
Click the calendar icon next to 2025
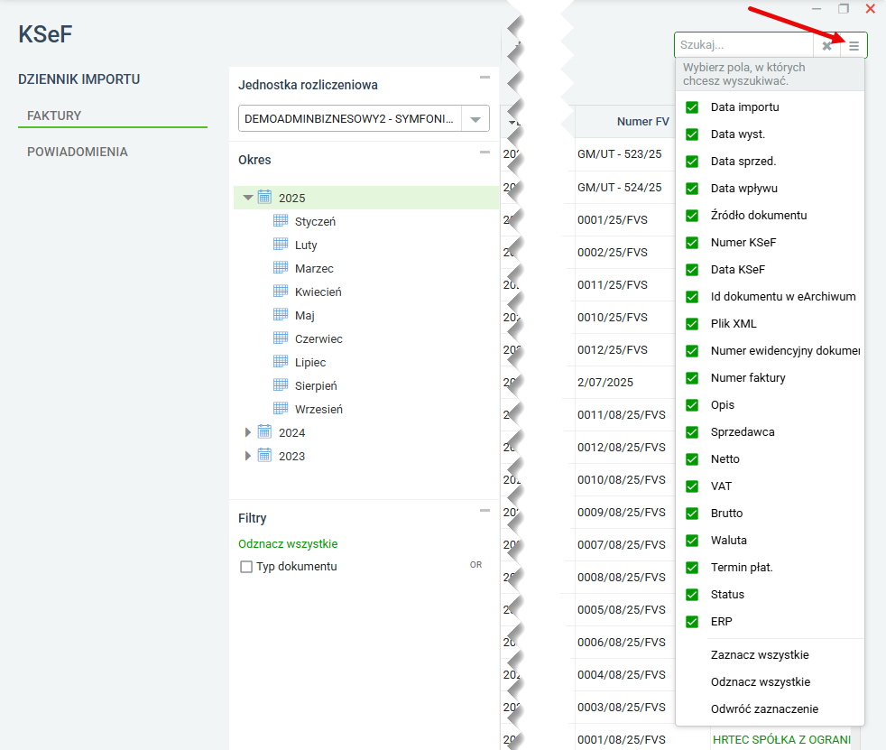(x=264, y=198)
